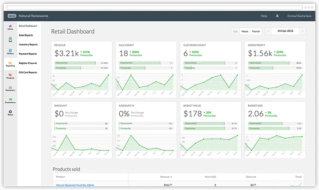Open the Setup gear icon
This screenshot has width=319, height=190.
coord(10,113)
